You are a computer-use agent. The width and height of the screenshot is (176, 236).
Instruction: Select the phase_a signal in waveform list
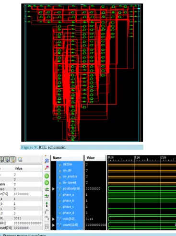70,195
